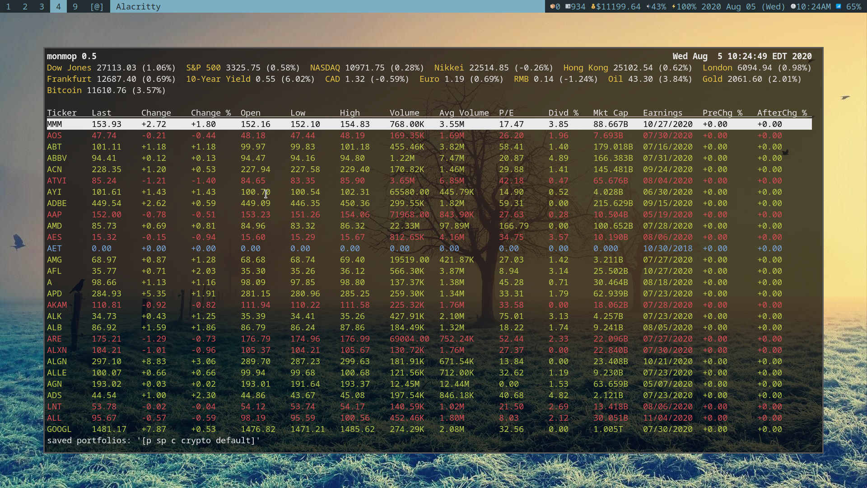Click the speaker volume icon at 43%
This screenshot has width=867, height=488.
coord(648,6)
